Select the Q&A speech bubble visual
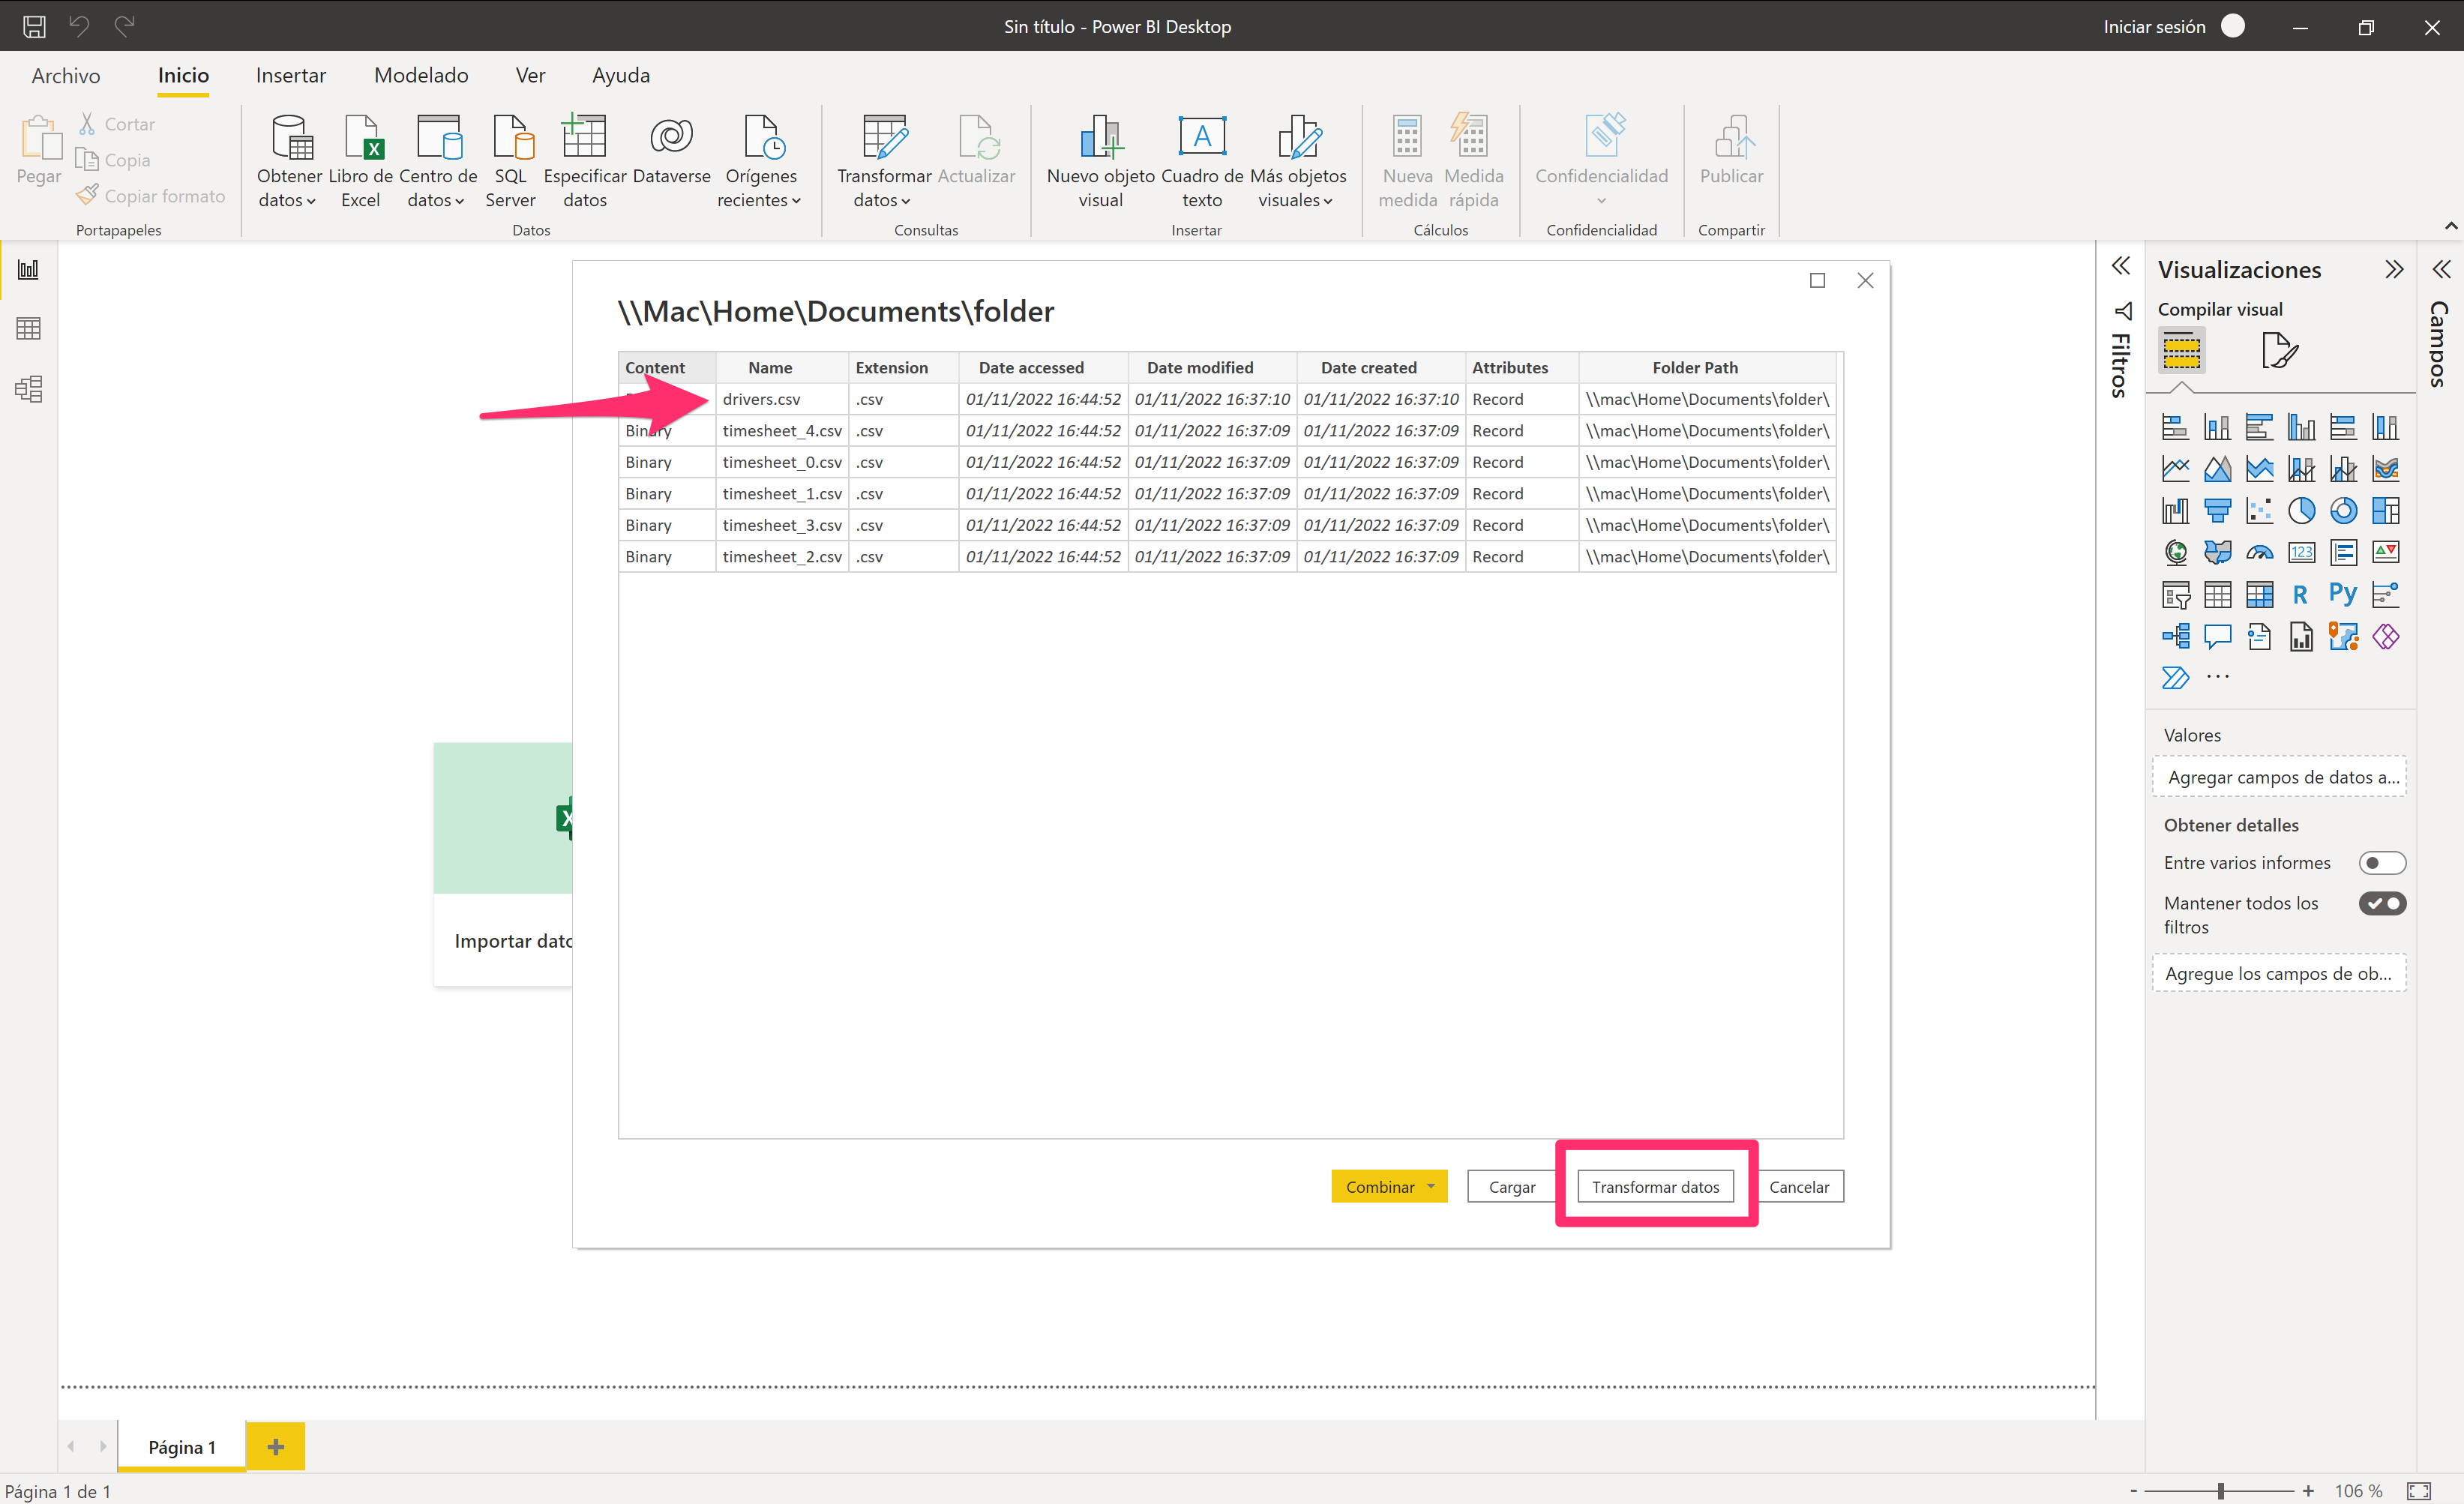 coord(2217,636)
